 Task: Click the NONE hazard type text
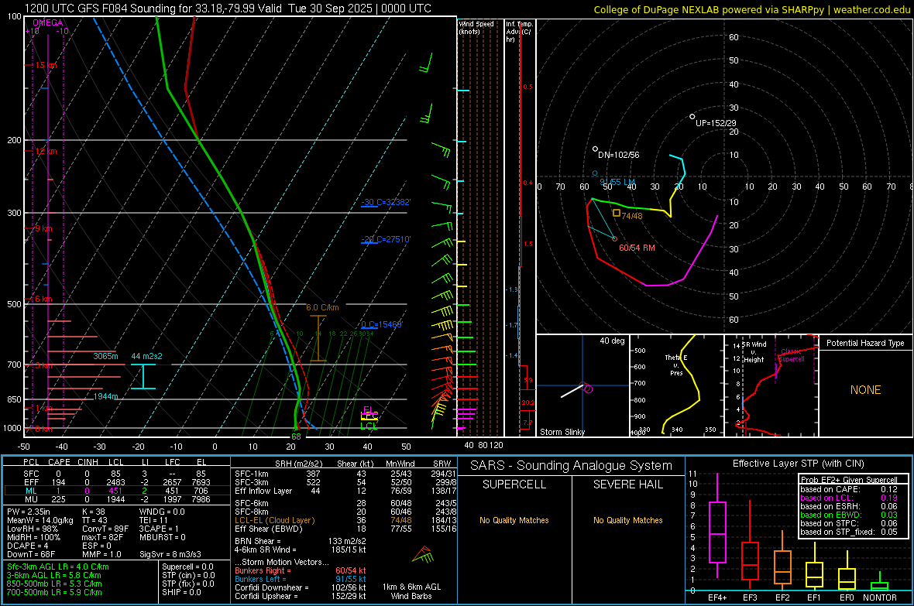pos(865,390)
